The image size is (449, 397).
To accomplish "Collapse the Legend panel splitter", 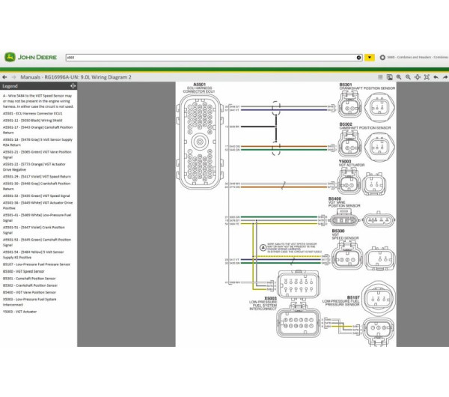I will pyautogui.click(x=72, y=86).
